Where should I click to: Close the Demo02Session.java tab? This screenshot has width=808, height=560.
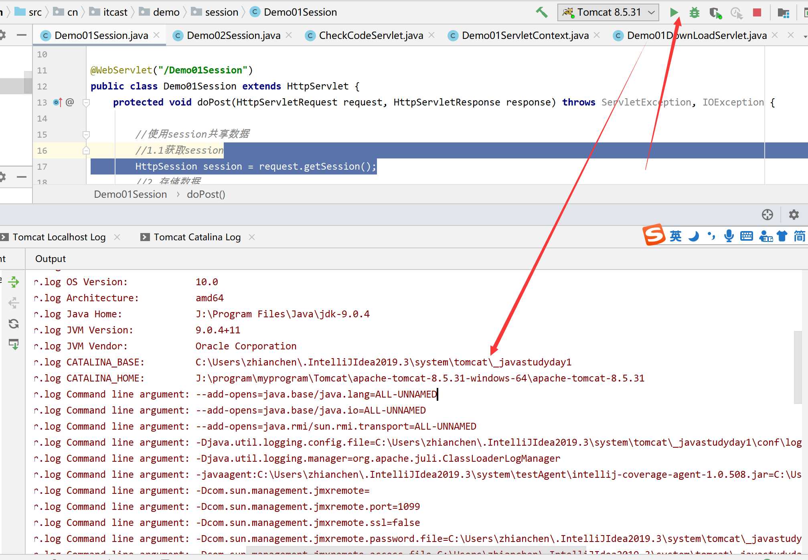coord(289,35)
